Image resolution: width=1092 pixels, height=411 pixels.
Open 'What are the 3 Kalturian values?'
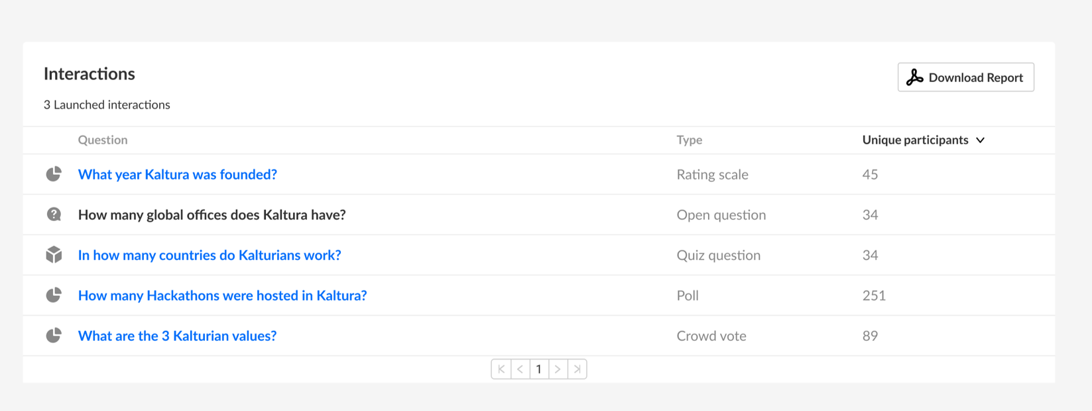(177, 336)
